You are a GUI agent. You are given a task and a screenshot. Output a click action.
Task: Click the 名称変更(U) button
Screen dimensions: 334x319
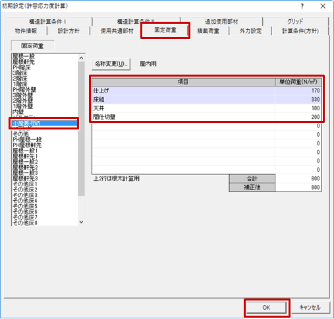[x=111, y=64]
